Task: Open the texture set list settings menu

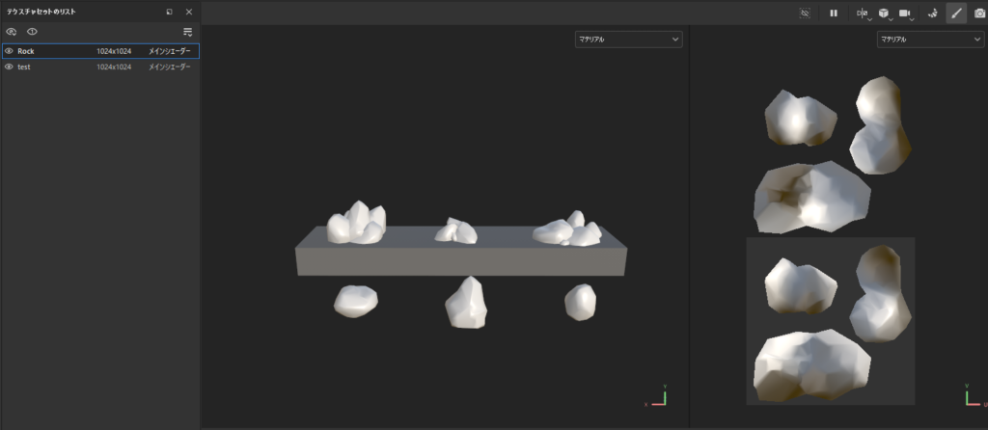Action: coord(188,32)
